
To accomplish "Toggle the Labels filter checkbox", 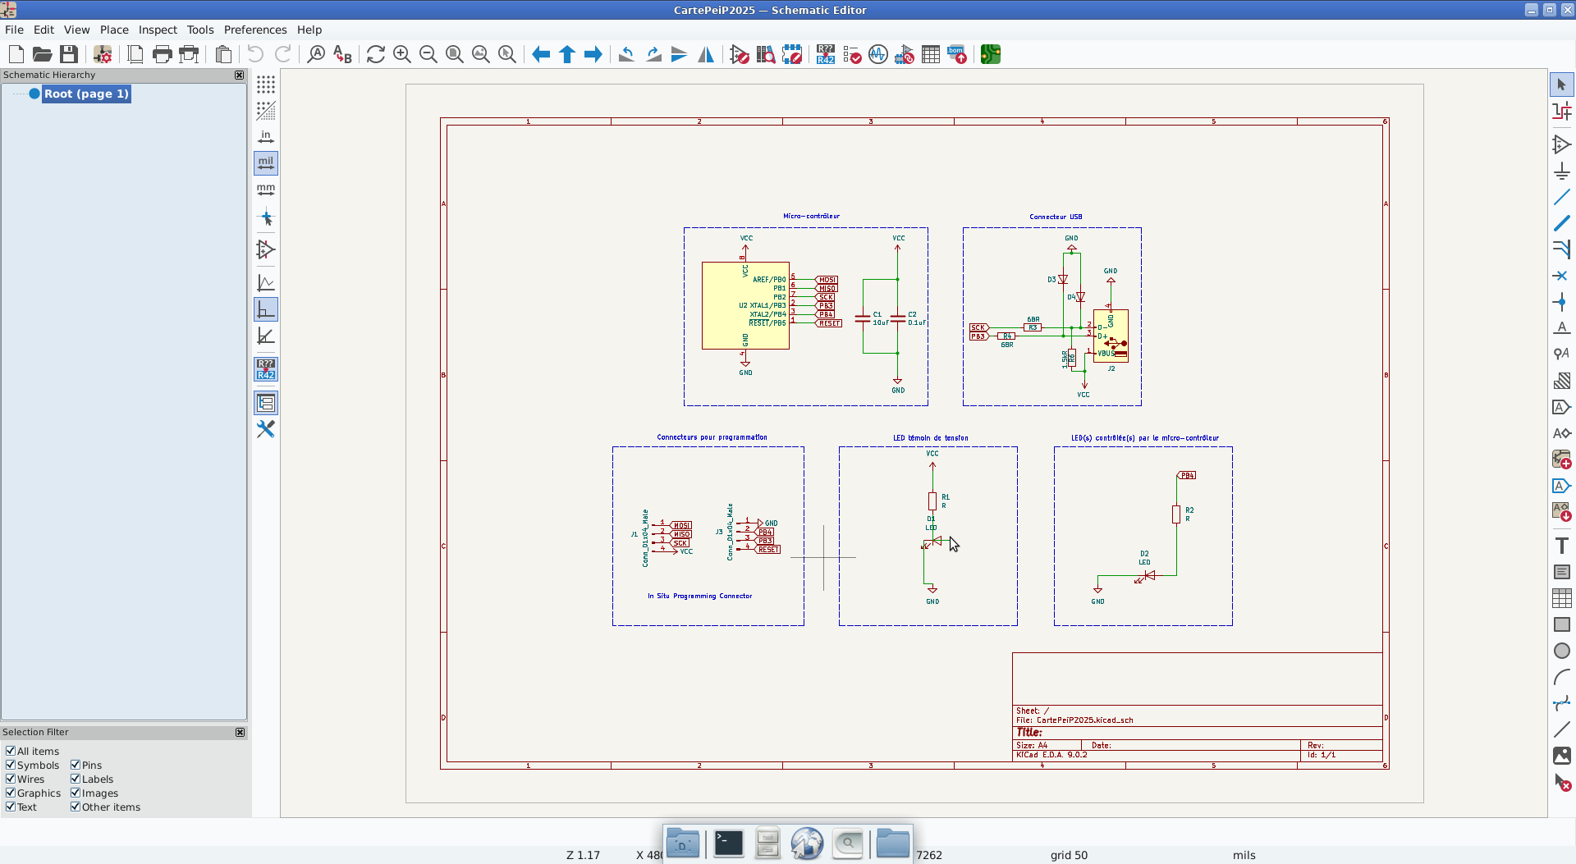I will 76,779.
